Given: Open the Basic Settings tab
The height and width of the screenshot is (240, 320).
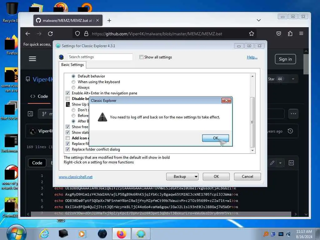Looking at the screenshot, I should click(x=72, y=65).
